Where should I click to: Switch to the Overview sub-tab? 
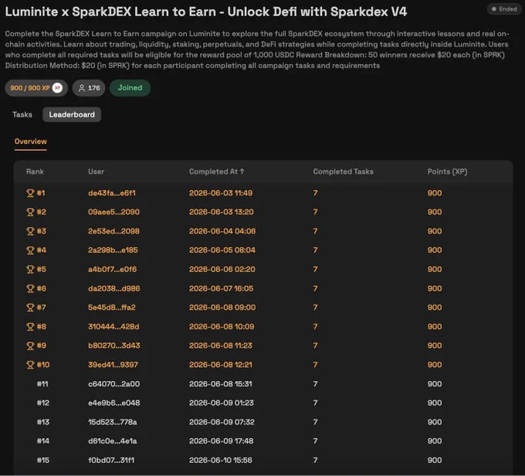tap(30, 141)
